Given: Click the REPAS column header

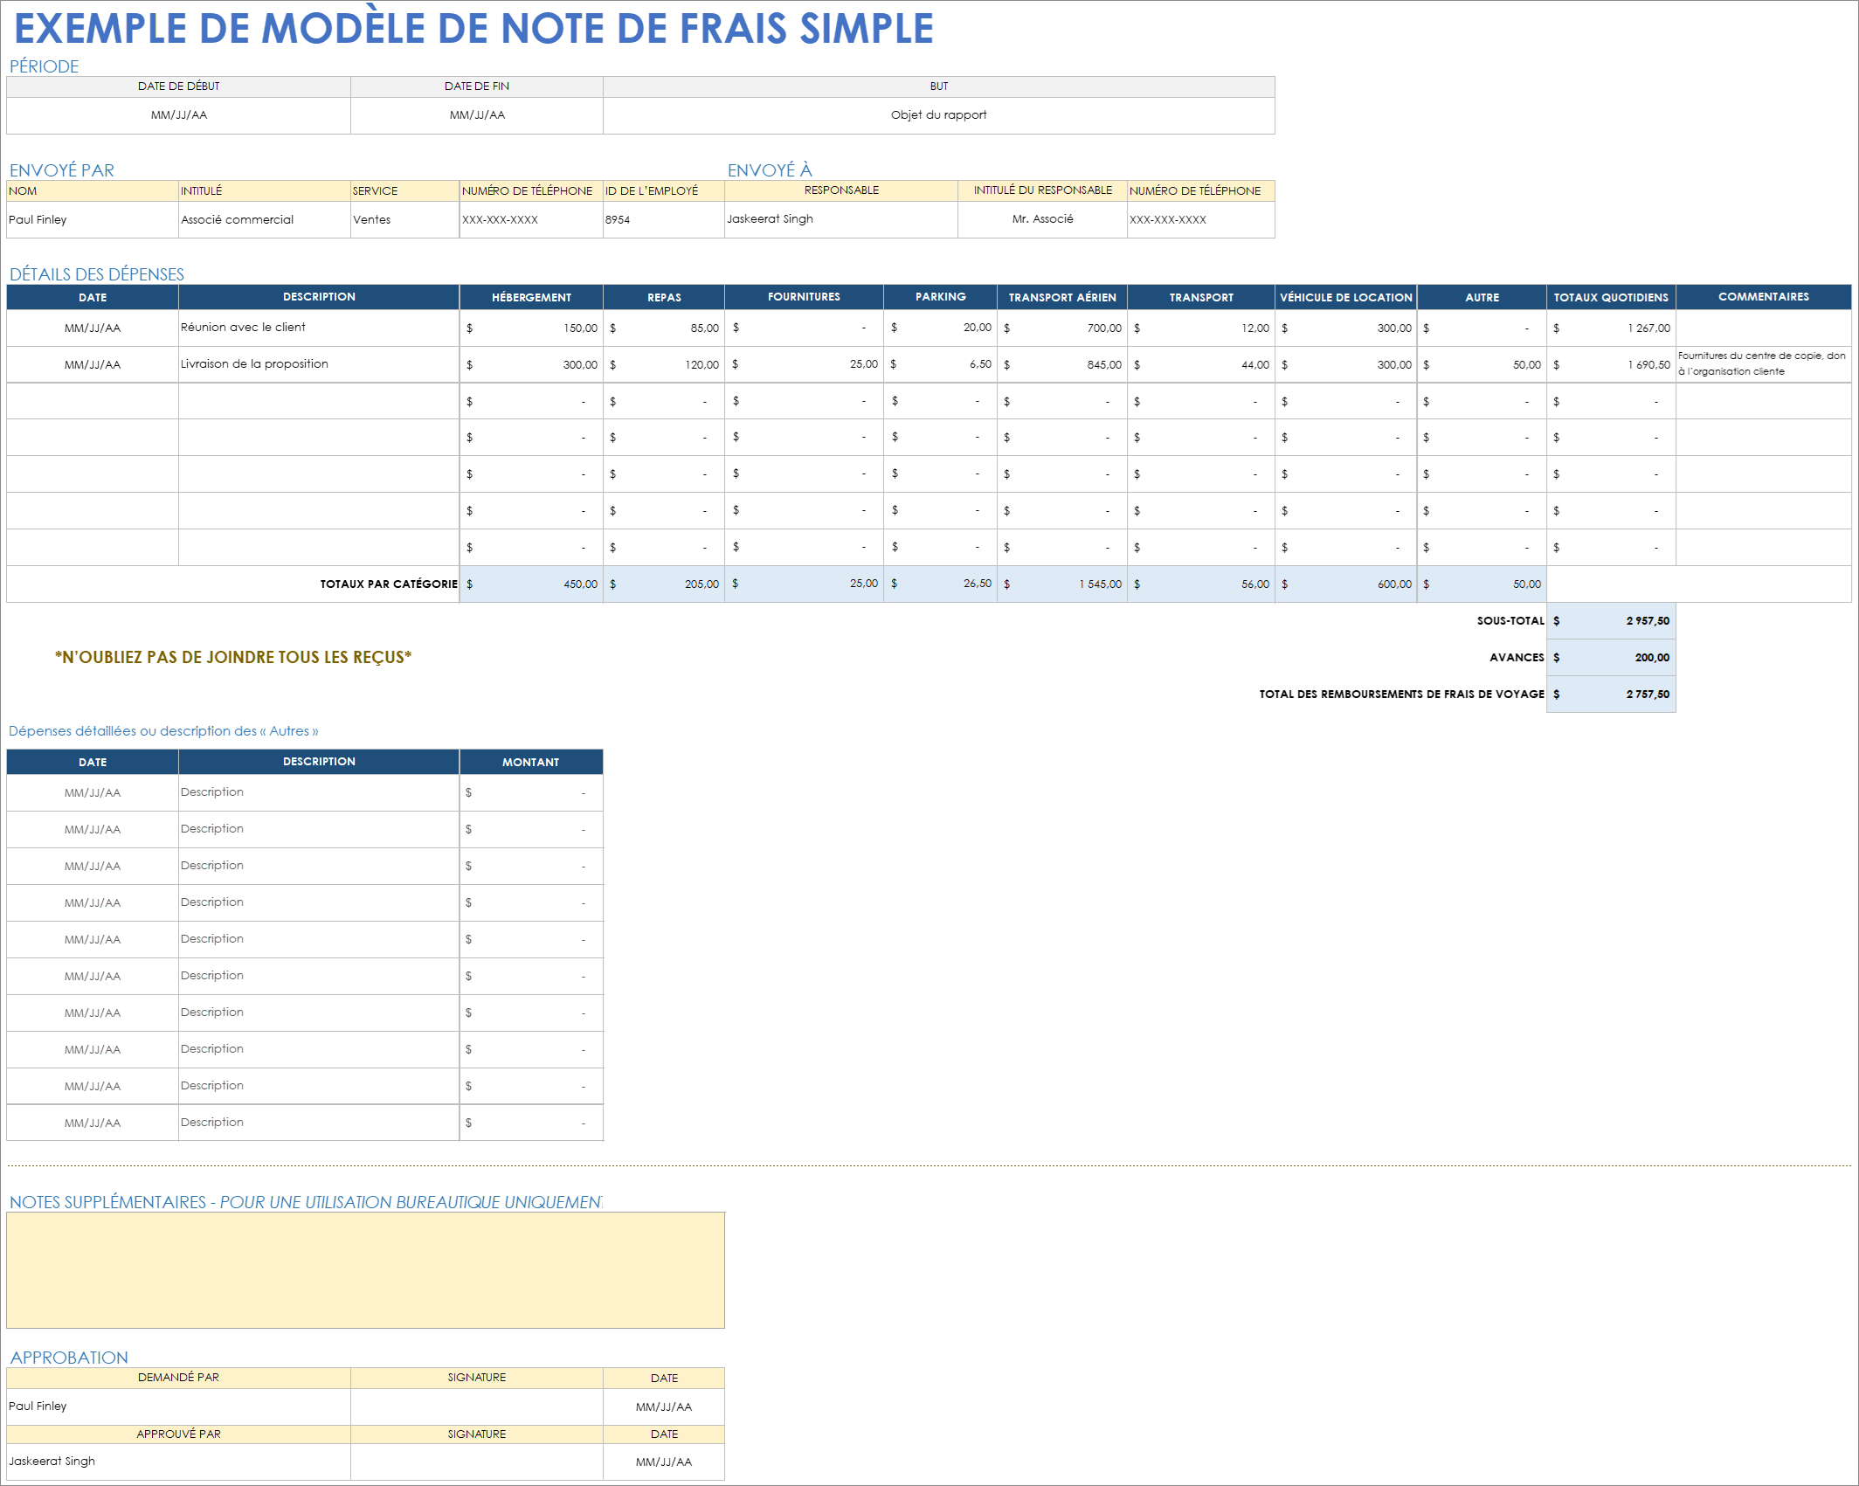Looking at the screenshot, I should (x=664, y=297).
